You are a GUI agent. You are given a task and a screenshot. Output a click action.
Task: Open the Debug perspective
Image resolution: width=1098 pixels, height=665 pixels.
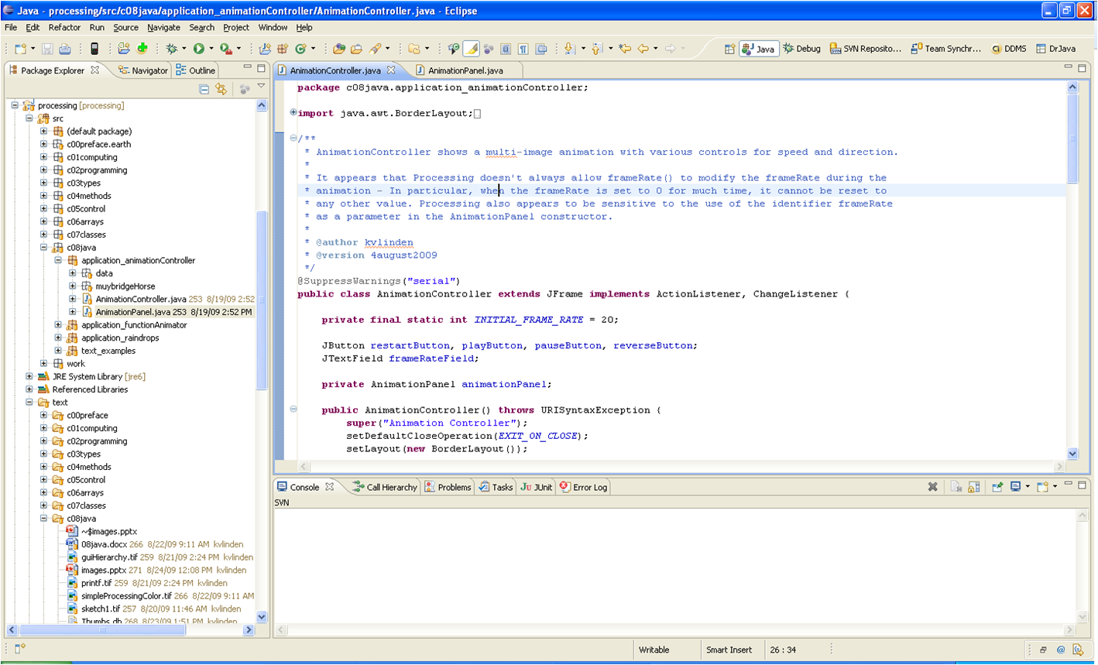[x=802, y=48]
